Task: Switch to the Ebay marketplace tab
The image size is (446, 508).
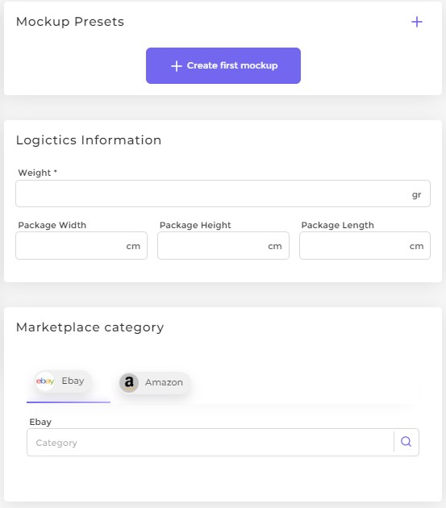Action: [x=63, y=381]
